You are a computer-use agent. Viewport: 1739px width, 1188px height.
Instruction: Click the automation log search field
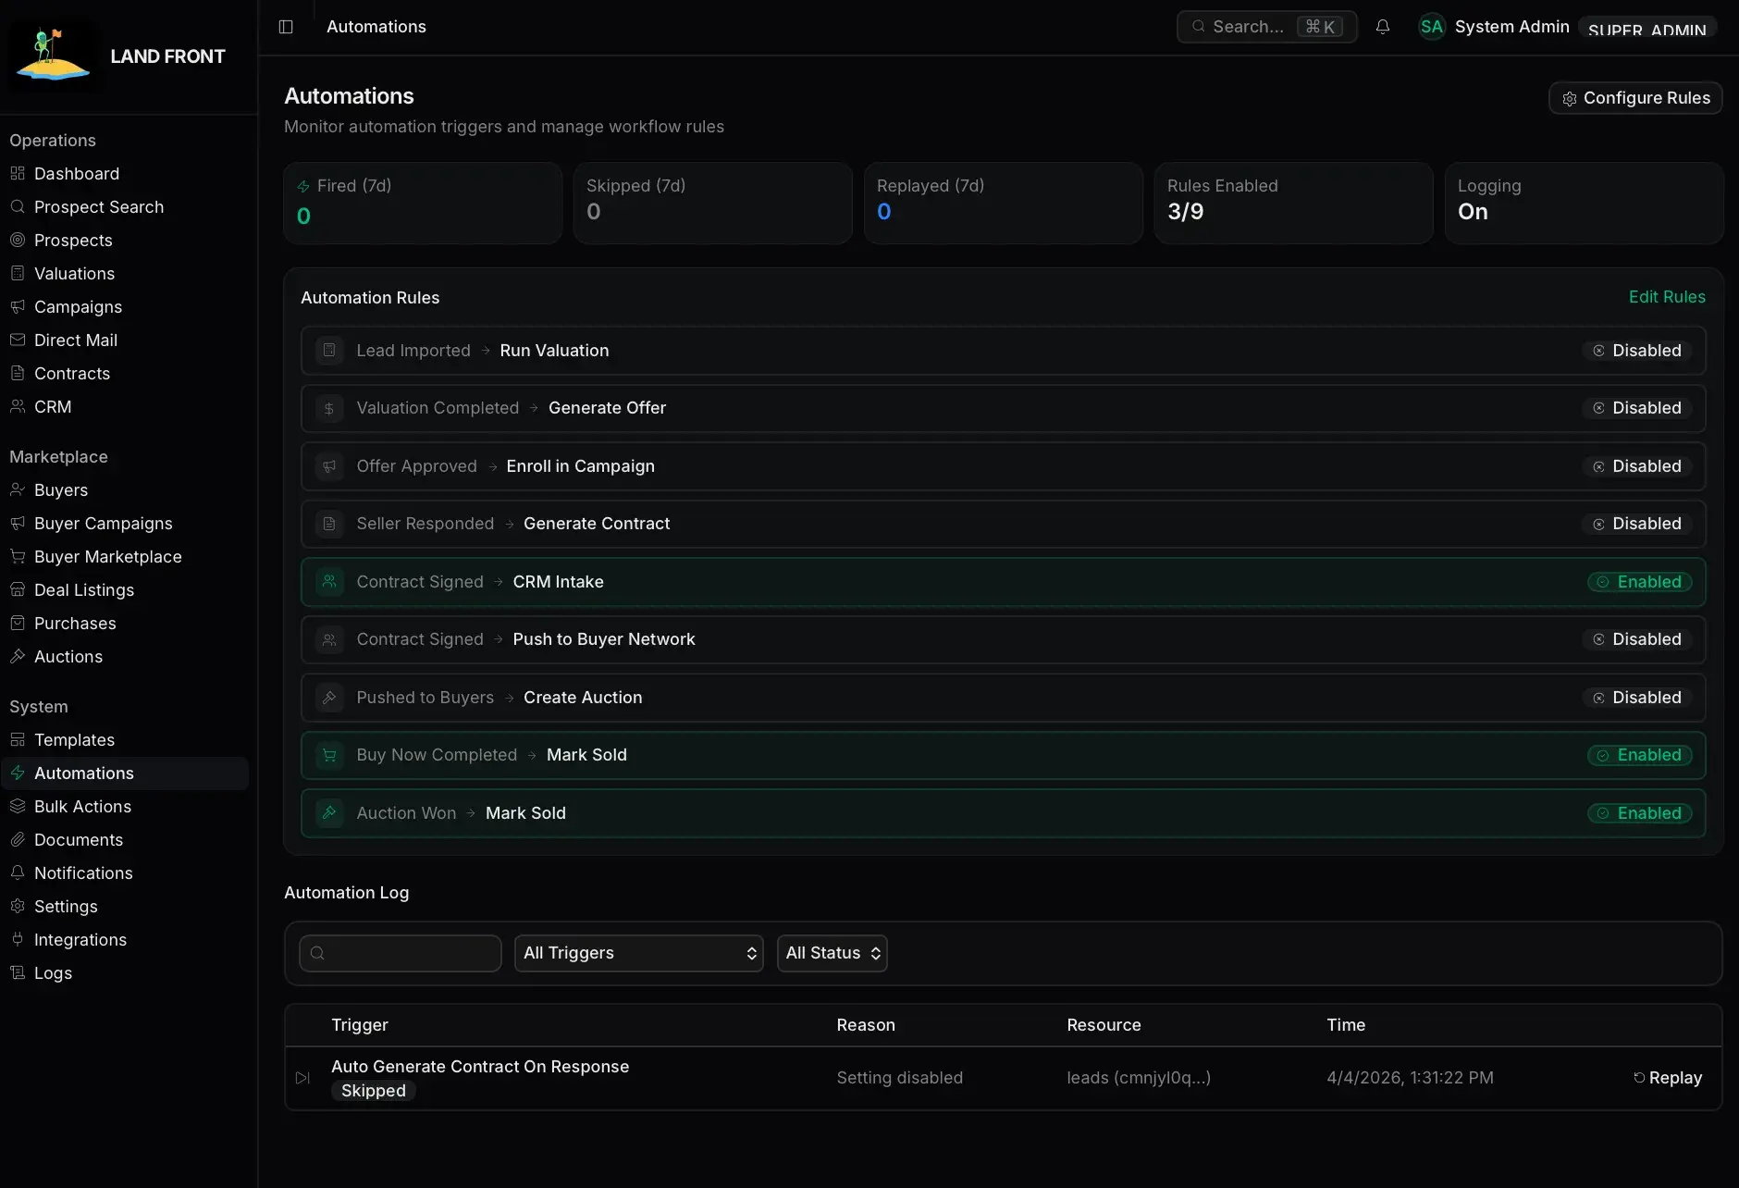click(x=400, y=953)
